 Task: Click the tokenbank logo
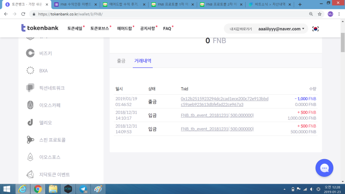tap(39, 28)
